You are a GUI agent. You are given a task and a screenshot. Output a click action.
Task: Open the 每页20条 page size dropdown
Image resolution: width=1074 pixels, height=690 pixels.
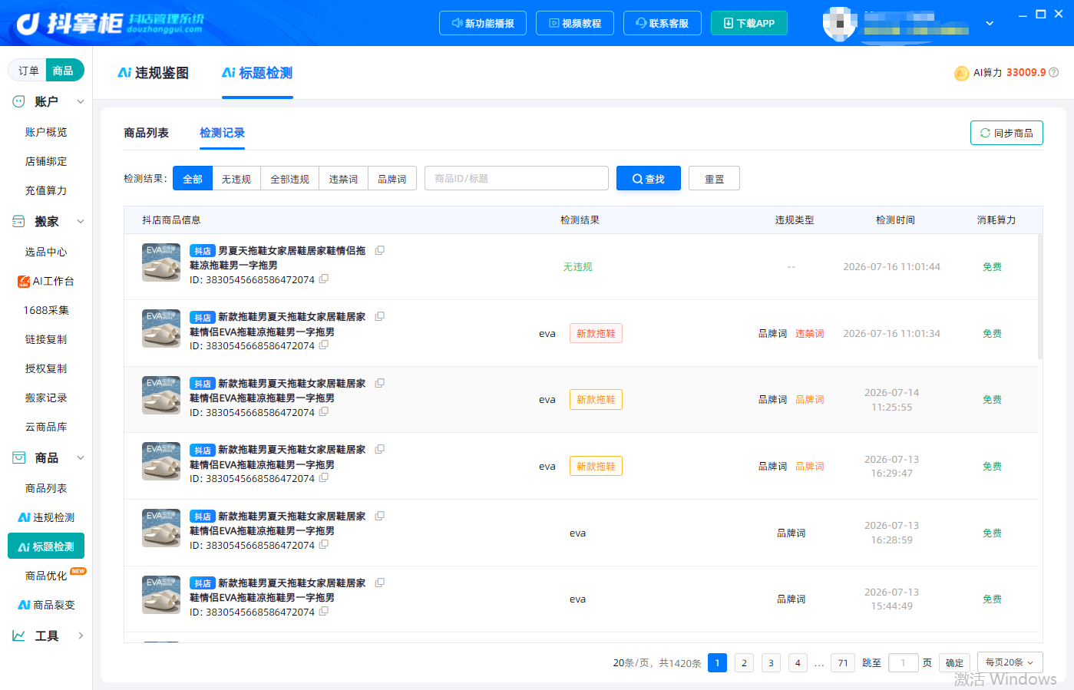1010,662
